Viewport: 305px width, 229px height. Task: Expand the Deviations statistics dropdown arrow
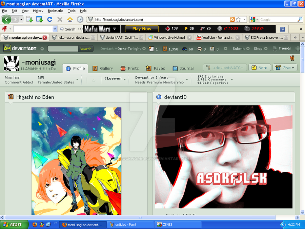point(232,79)
